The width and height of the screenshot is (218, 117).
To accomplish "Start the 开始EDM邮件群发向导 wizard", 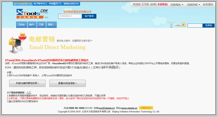I will point(27,83).
